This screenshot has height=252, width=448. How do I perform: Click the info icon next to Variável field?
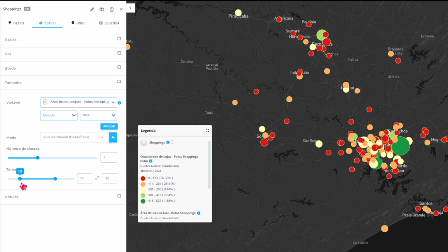click(119, 103)
